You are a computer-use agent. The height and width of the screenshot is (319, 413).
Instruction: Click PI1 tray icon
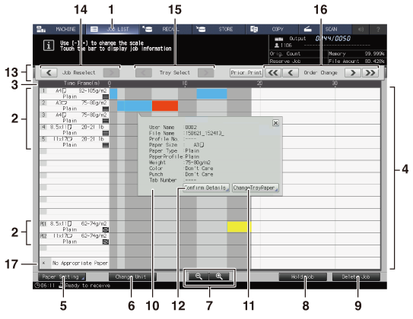tap(106, 230)
